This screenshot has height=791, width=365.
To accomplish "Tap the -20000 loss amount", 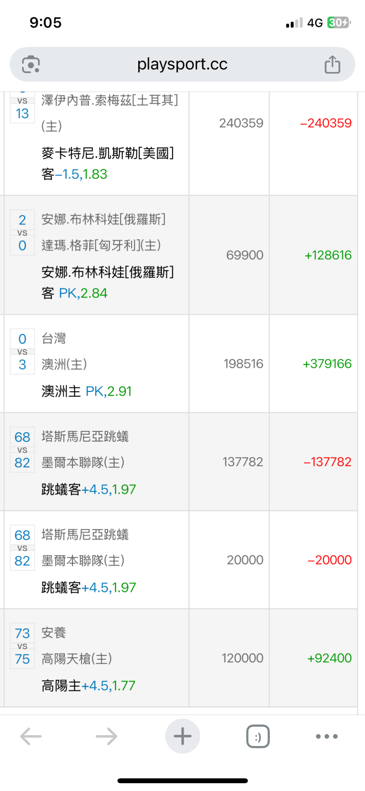I will (x=330, y=560).
